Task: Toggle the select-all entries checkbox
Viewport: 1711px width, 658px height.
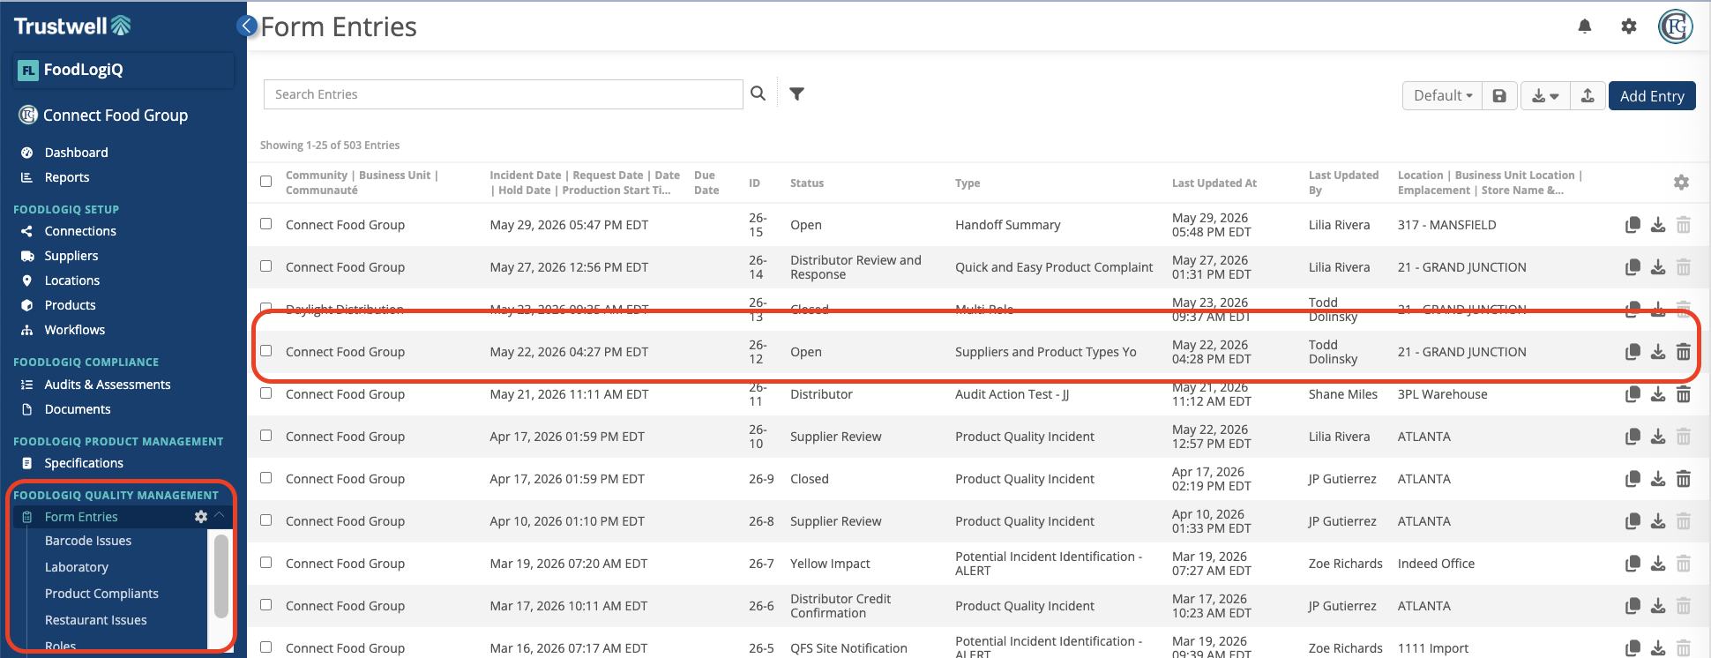Action: [x=265, y=182]
